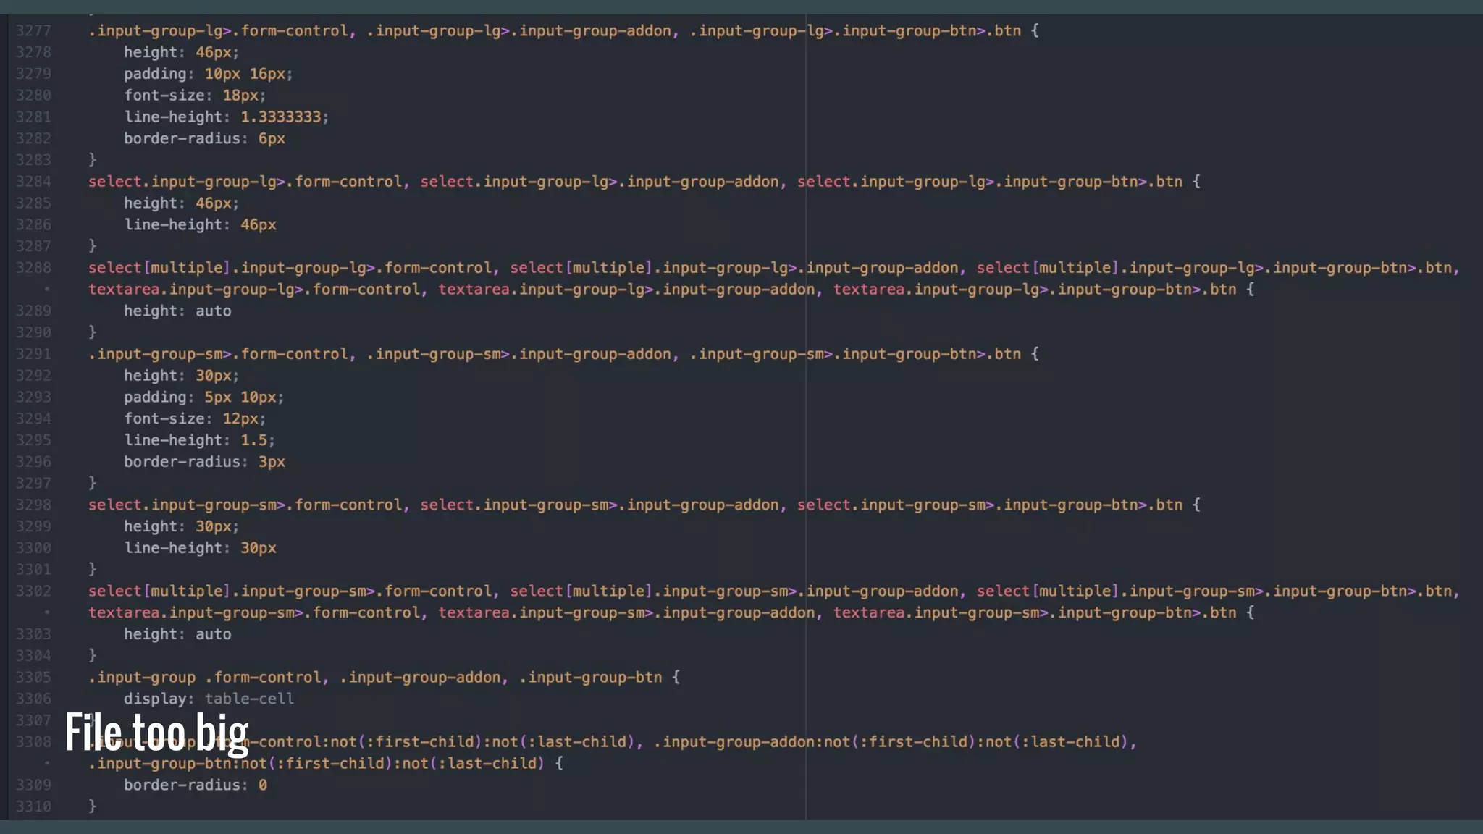The height and width of the screenshot is (834, 1483).
Task: Click "height: auto" on line 3303
Action: pos(177,634)
